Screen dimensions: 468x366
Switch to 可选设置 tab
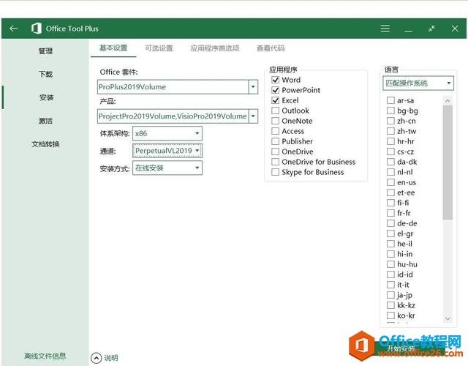click(159, 48)
